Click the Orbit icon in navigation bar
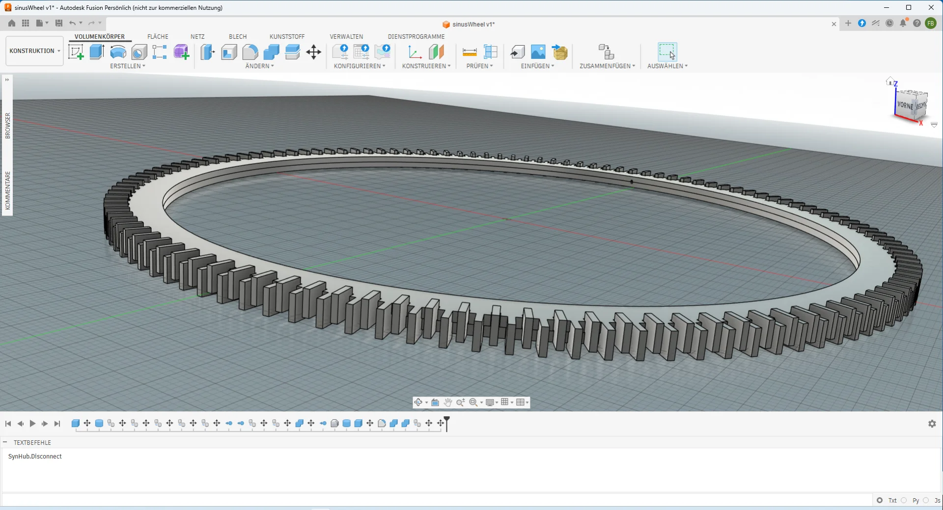 418,403
